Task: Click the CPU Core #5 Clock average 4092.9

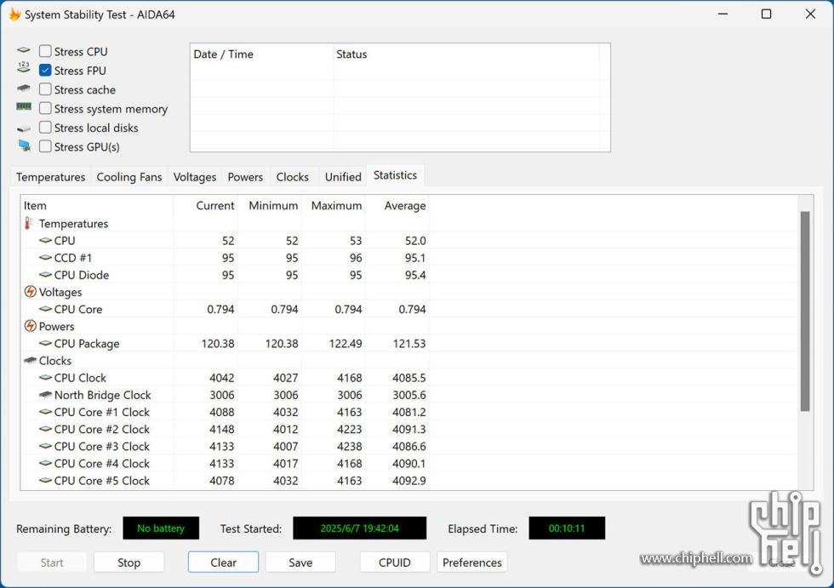Action: pos(409,481)
